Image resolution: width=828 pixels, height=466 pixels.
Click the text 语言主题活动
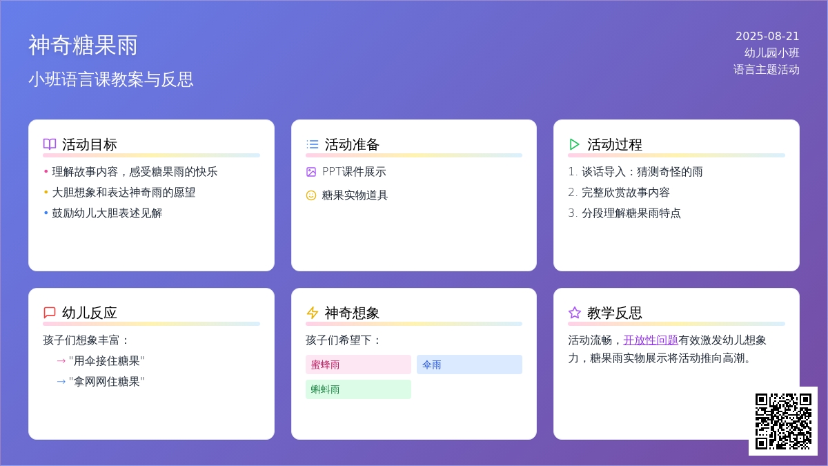[767, 69]
